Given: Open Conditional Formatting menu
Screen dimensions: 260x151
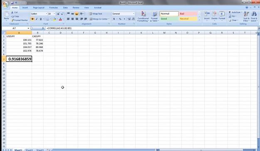Looking at the screenshot, I should (143, 16).
